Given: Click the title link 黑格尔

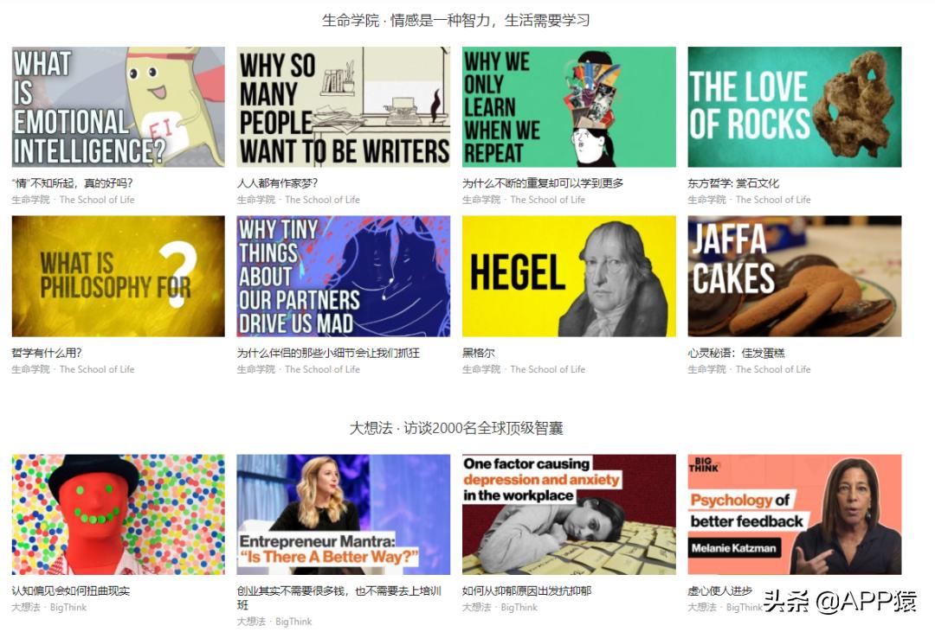Looking at the screenshot, I should (x=478, y=353).
